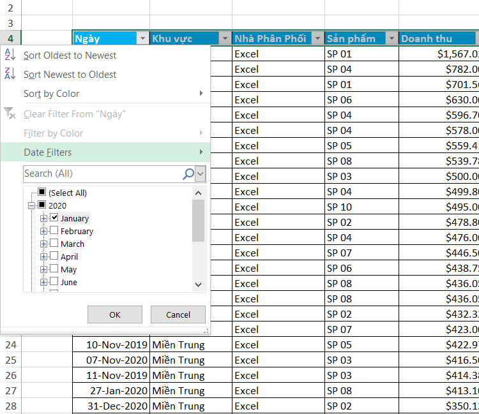Open the search box options dropdown arrow
This screenshot has height=414, width=479.
point(201,174)
